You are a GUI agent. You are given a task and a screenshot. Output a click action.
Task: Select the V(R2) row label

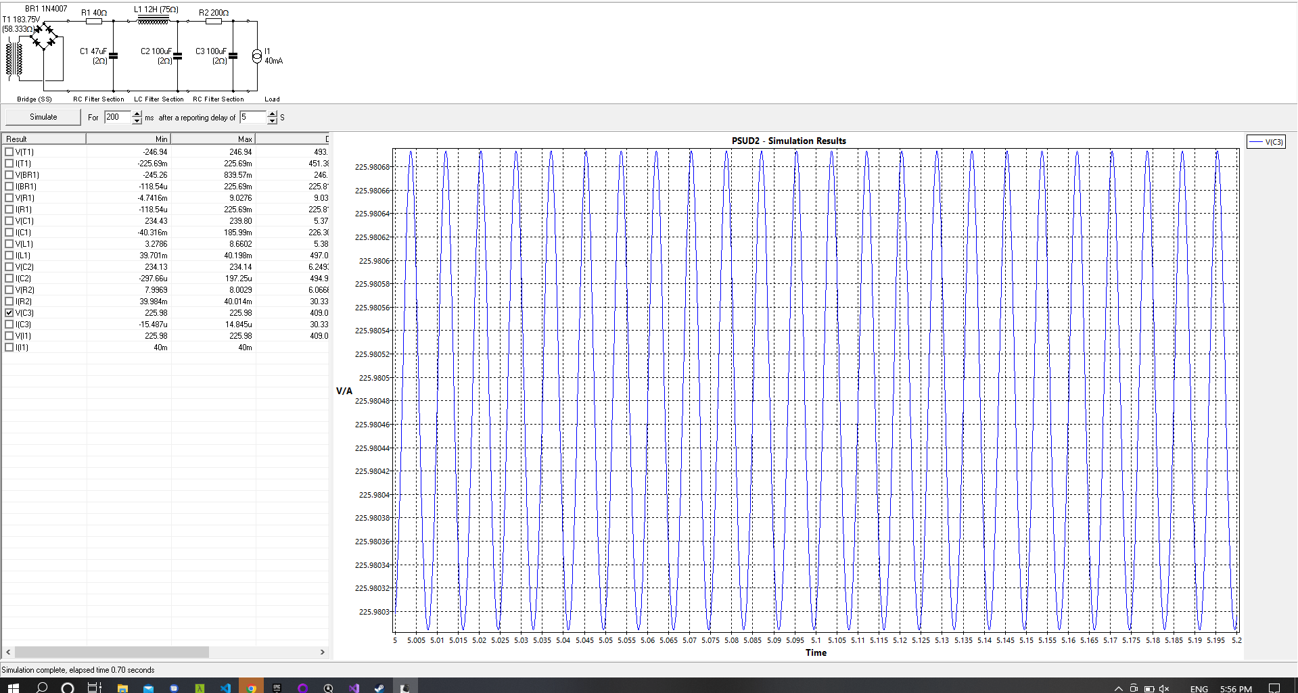24,290
